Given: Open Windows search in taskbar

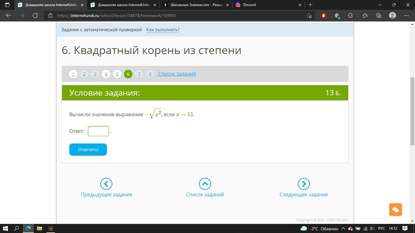Looking at the screenshot, I should pos(17,228).
